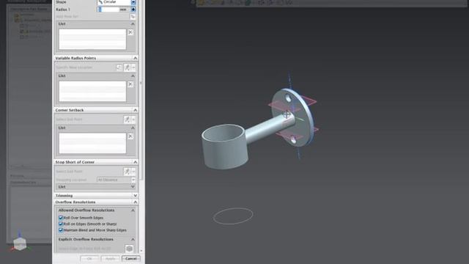Expand the Trimming section
This screenshot has height=264, width=469.
(135, 196)
